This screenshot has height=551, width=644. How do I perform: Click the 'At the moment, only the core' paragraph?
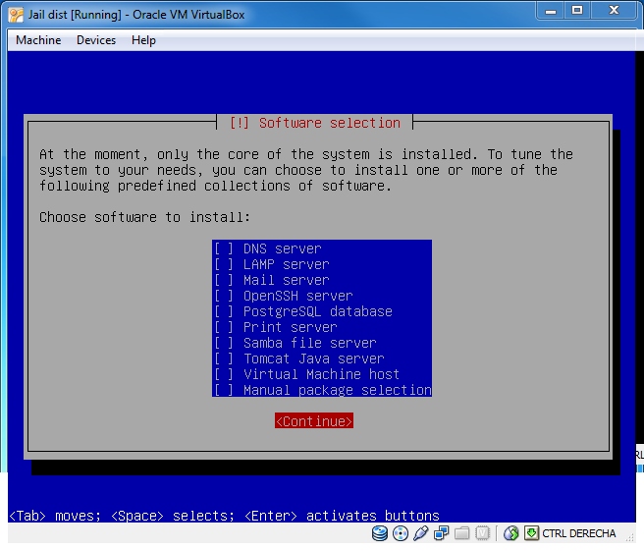coord(306,170)
